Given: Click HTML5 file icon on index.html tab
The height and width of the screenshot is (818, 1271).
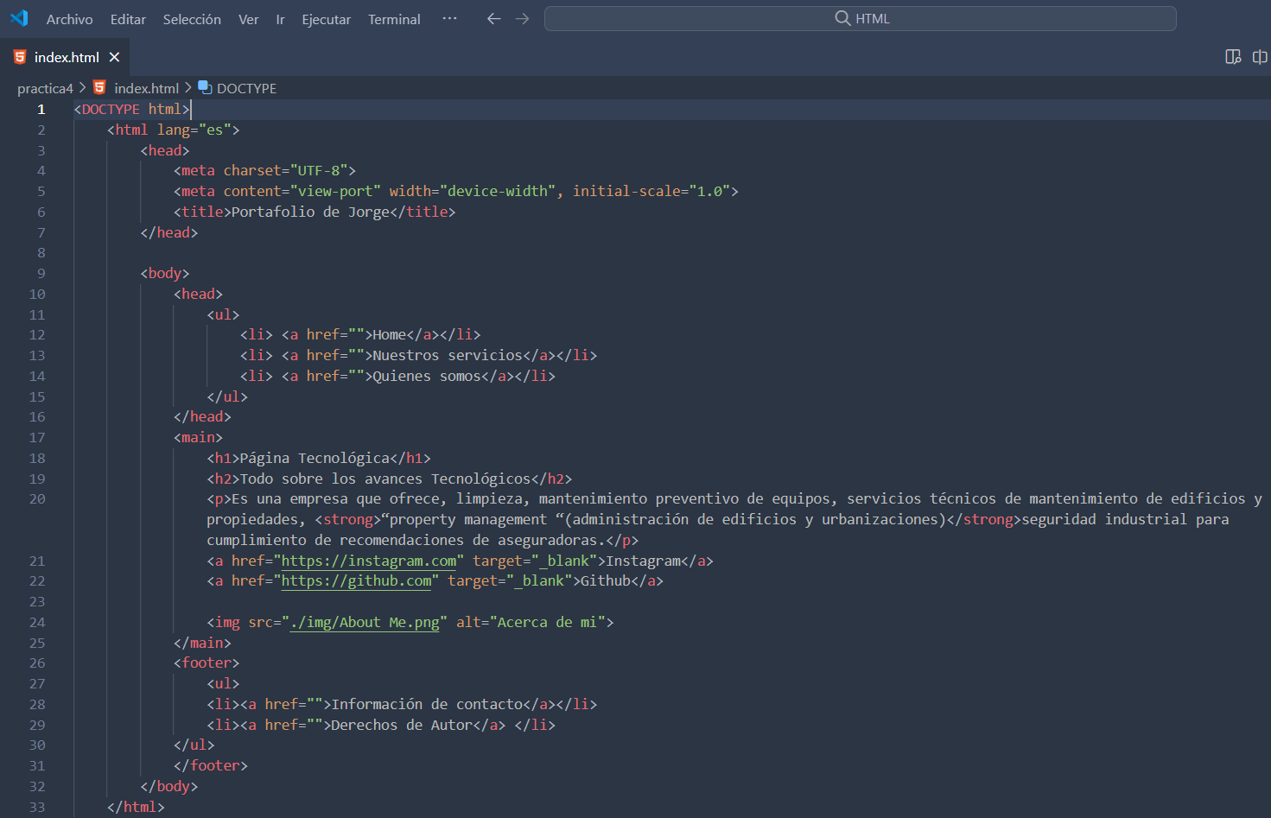Looking at the screenshot, I should click(x=20, y=57).
